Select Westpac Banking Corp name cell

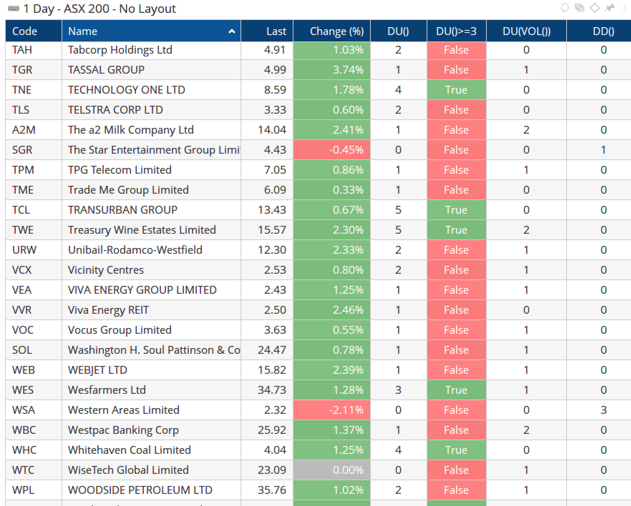click(151, 430)
